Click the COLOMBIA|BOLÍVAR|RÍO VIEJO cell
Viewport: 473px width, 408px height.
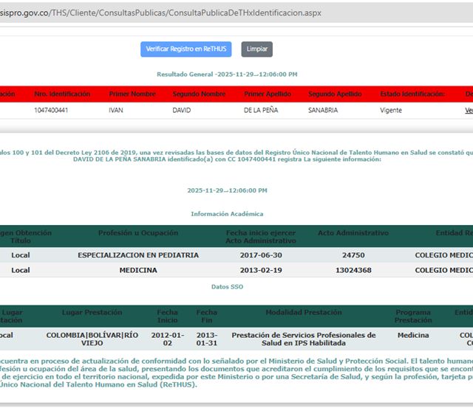coord(92,339)
